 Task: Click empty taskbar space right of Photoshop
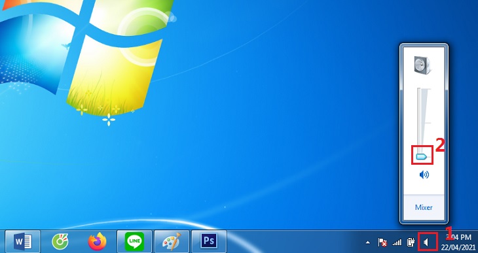[293, 242]
